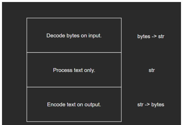Click the "Encode text on output." text
The width and height of the screenshot is (187, 125).
pyautogui.click(x=74, y=104)
